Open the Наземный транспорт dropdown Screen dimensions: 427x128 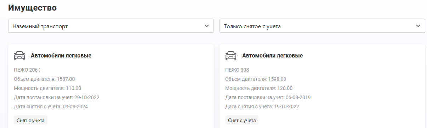pos(111,26)
